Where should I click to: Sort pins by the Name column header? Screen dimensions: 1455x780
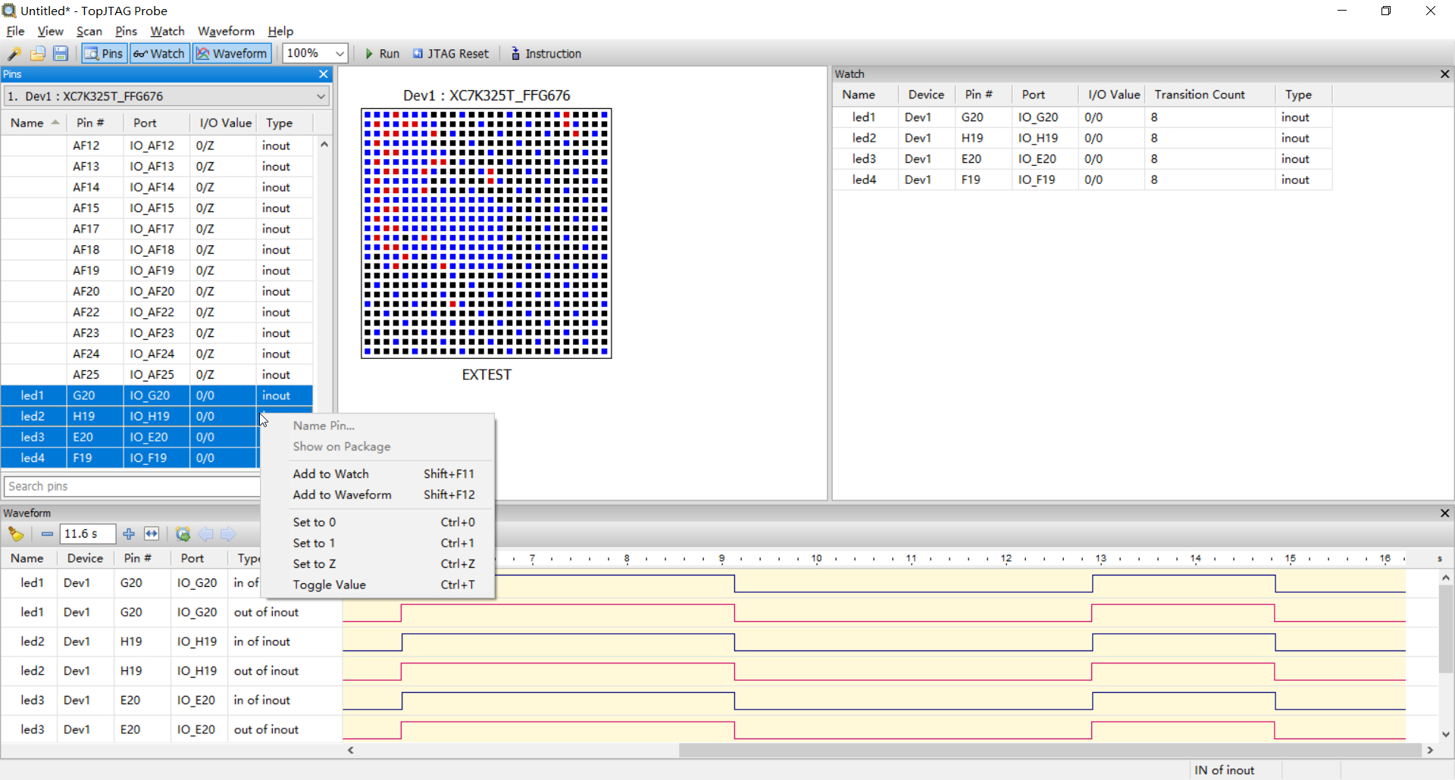click(33, 123)
